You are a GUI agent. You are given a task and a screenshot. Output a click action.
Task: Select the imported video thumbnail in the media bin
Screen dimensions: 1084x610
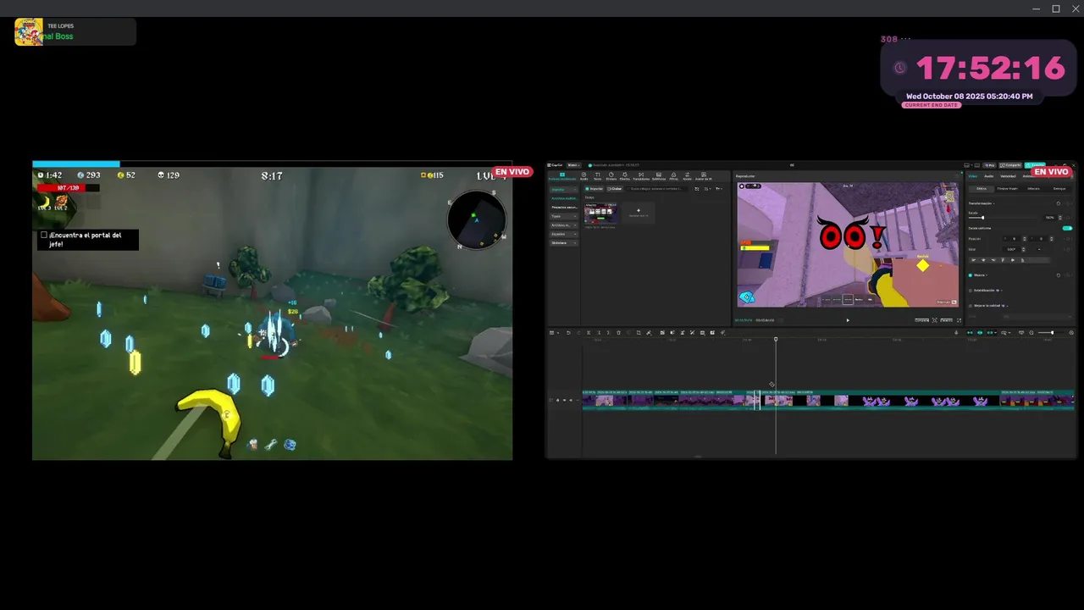[601, 213]
